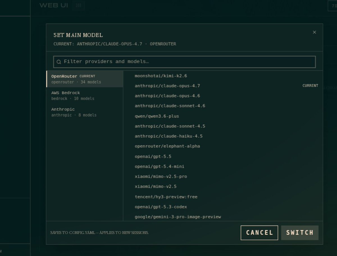Image resolution: width=337 pixels, height=256 pixels.
Task: Click the Switch button
Action: click(x=300, y=233)
